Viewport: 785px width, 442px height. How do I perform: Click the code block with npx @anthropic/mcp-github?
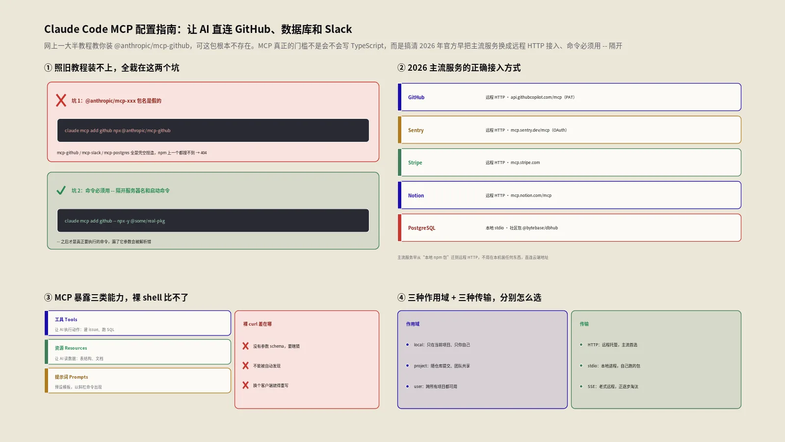pyautogui.click(x=213, y=131)
